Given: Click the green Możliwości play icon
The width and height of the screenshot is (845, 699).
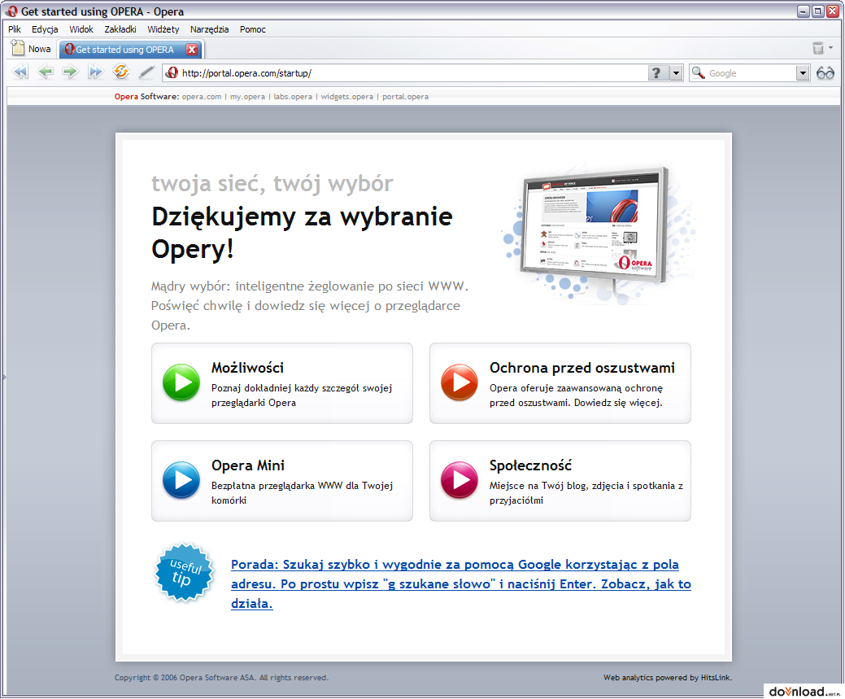Looking at the screenshot, I should (x=181, y=382).
